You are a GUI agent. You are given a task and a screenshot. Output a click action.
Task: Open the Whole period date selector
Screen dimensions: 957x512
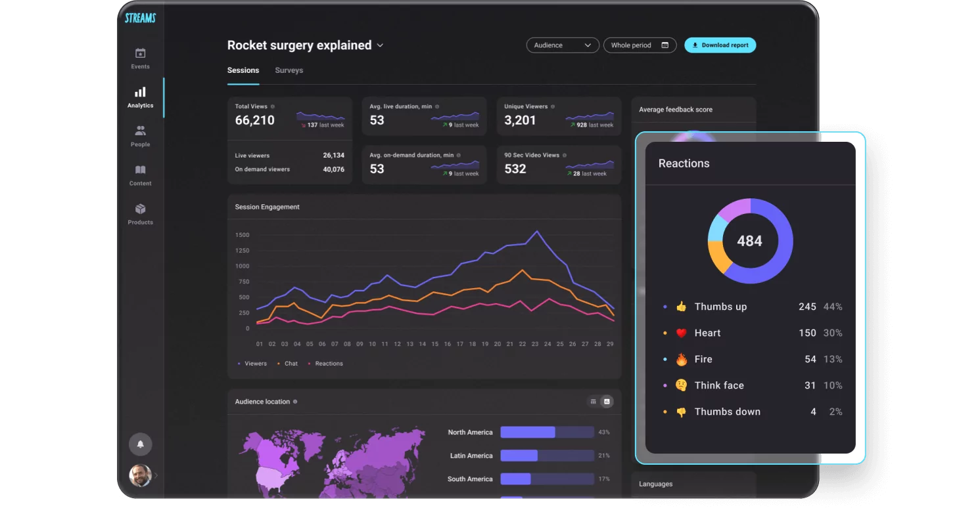click(640, 45)
